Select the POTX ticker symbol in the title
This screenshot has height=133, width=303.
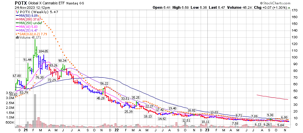point(21,3)
